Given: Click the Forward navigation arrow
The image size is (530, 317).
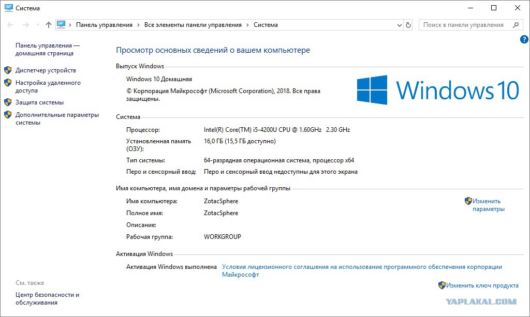Looking at the screenshot, I should [x=26, y=25].
